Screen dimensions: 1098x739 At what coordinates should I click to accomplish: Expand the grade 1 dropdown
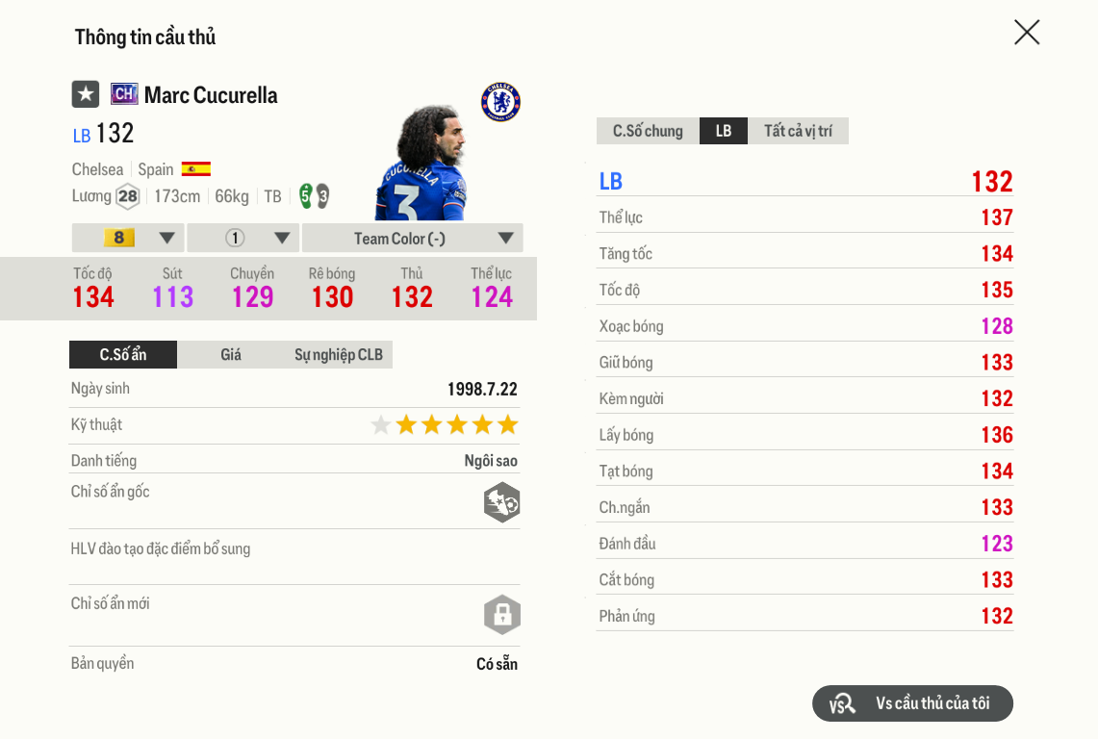tap(239, 237)
